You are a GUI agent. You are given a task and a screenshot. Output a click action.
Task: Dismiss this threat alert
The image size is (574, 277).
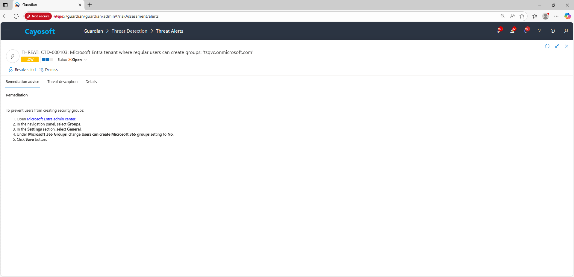pos(49,70)
